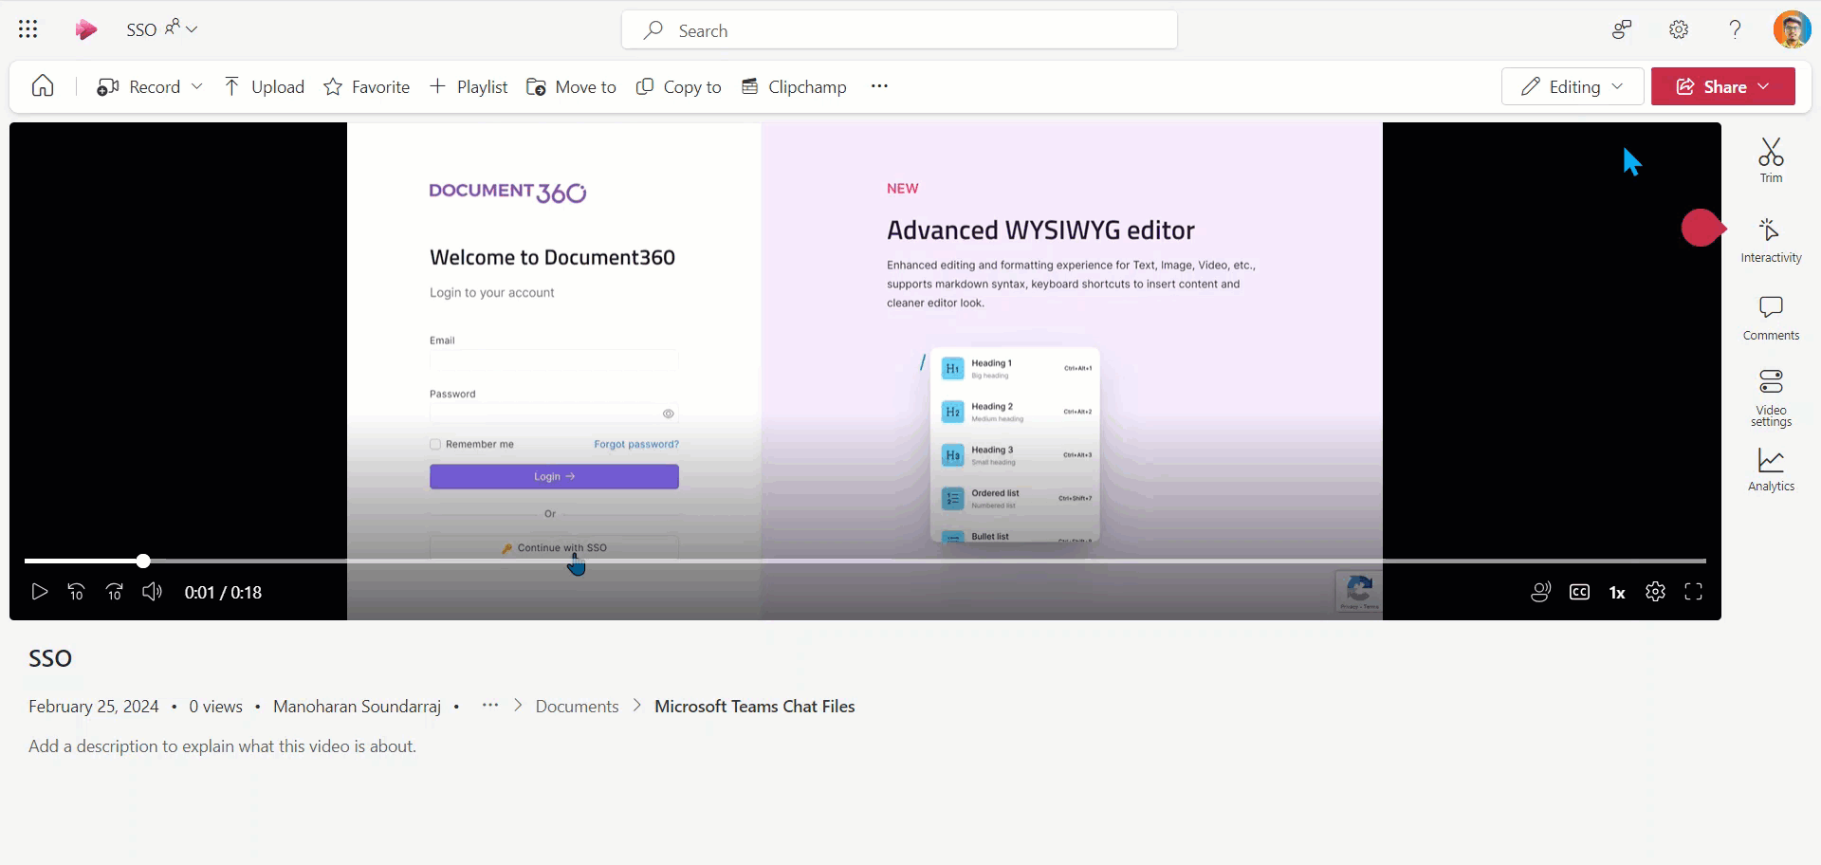The width and height of the screenshot is (1821, 865).
Task: Open the Stream home logo
Action: point(86,29)
